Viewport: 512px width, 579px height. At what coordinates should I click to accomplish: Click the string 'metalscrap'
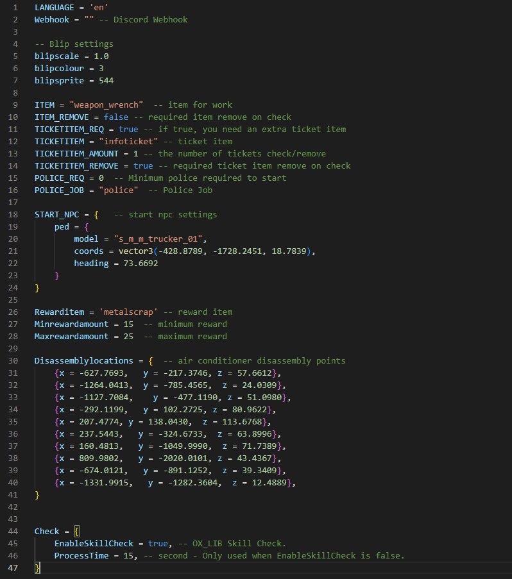[128, 312]
